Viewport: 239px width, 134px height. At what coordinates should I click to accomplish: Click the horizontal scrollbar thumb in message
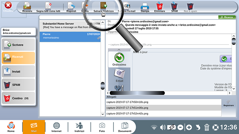(137, 93)
